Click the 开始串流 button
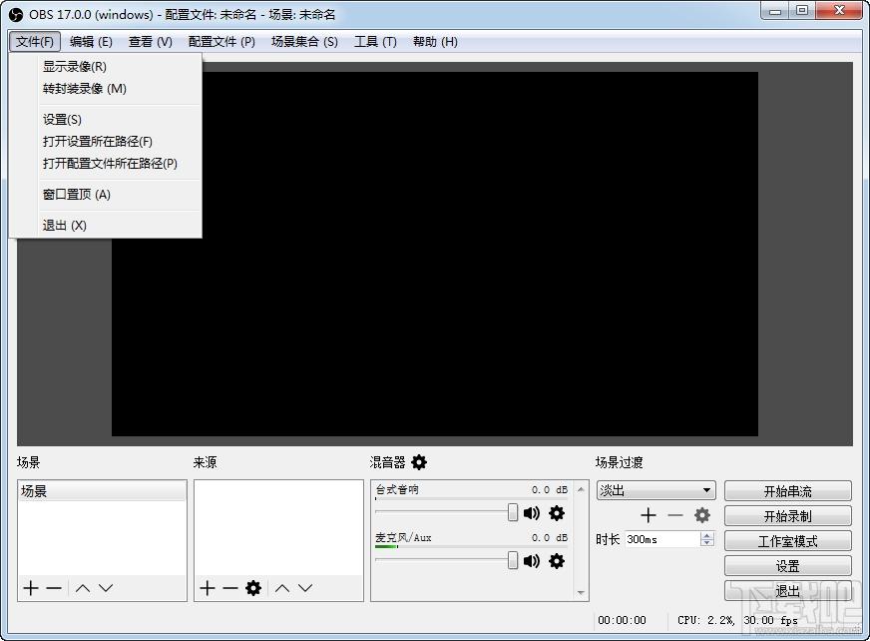This screenshot has width=870, height=641. (788, 491)
